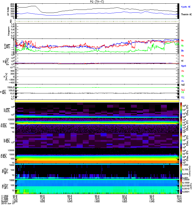The height and width of the screenshot is (207, 194).
Task: Click the plot title P2 (TH-C)
Action: 97,2
